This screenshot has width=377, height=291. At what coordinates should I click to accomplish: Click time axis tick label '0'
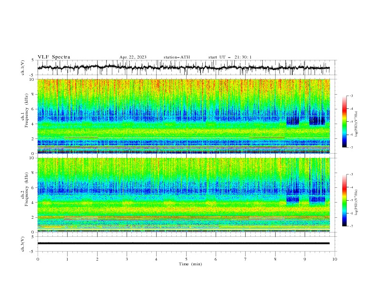38,259
